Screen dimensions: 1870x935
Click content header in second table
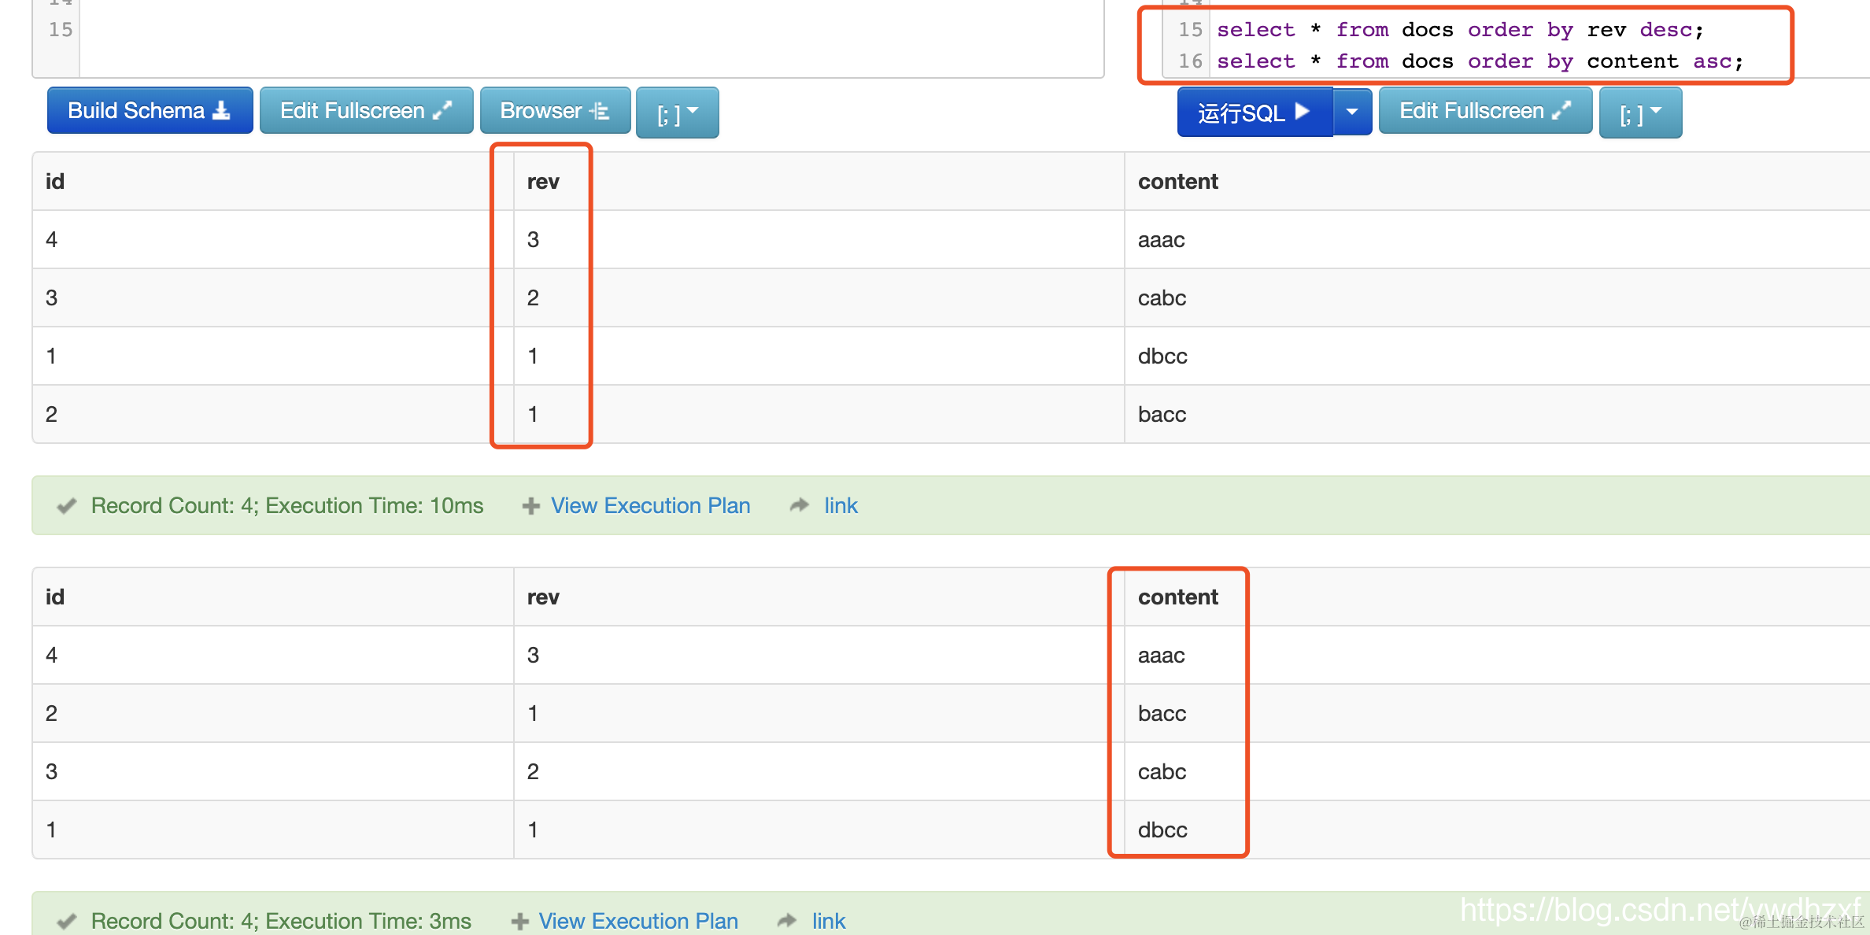1177,597
